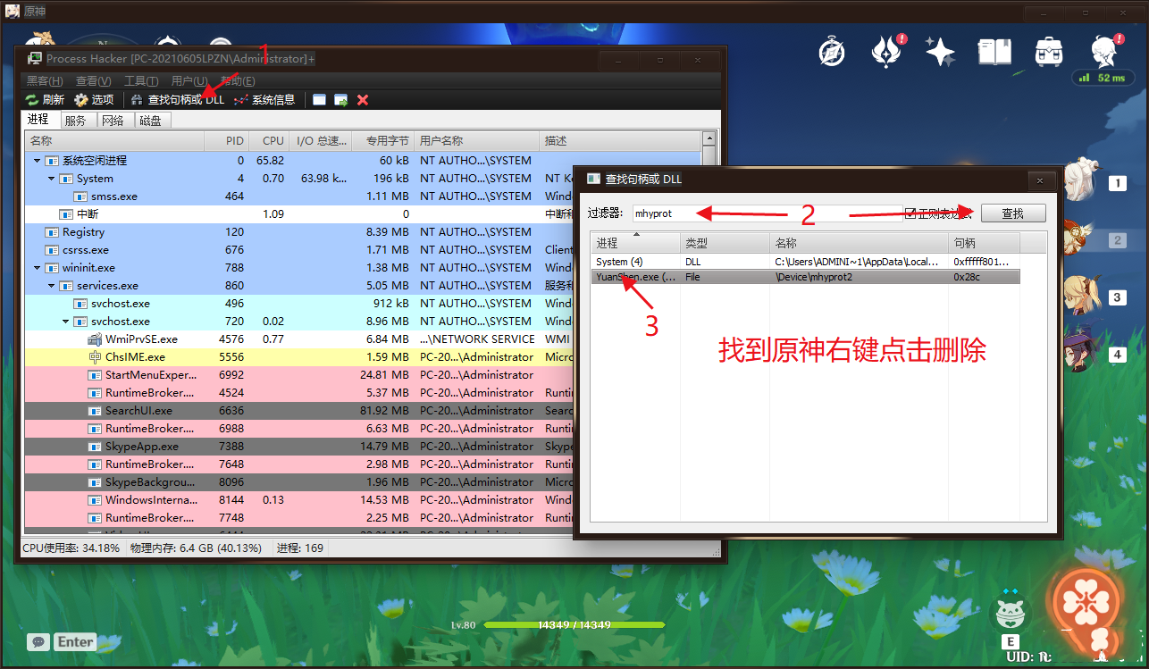Open 系统信息 graph toolbar item
The height and width of the screenshot is (669, 1149).
point(264,100)
